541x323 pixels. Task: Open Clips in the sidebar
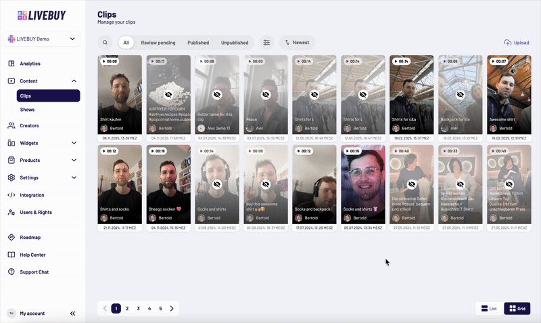48,95
